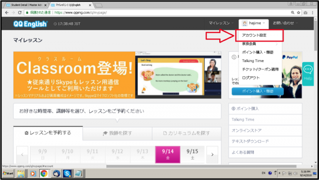Go to previous week with left chevron
319x180 pixels.
click(22, 155)
